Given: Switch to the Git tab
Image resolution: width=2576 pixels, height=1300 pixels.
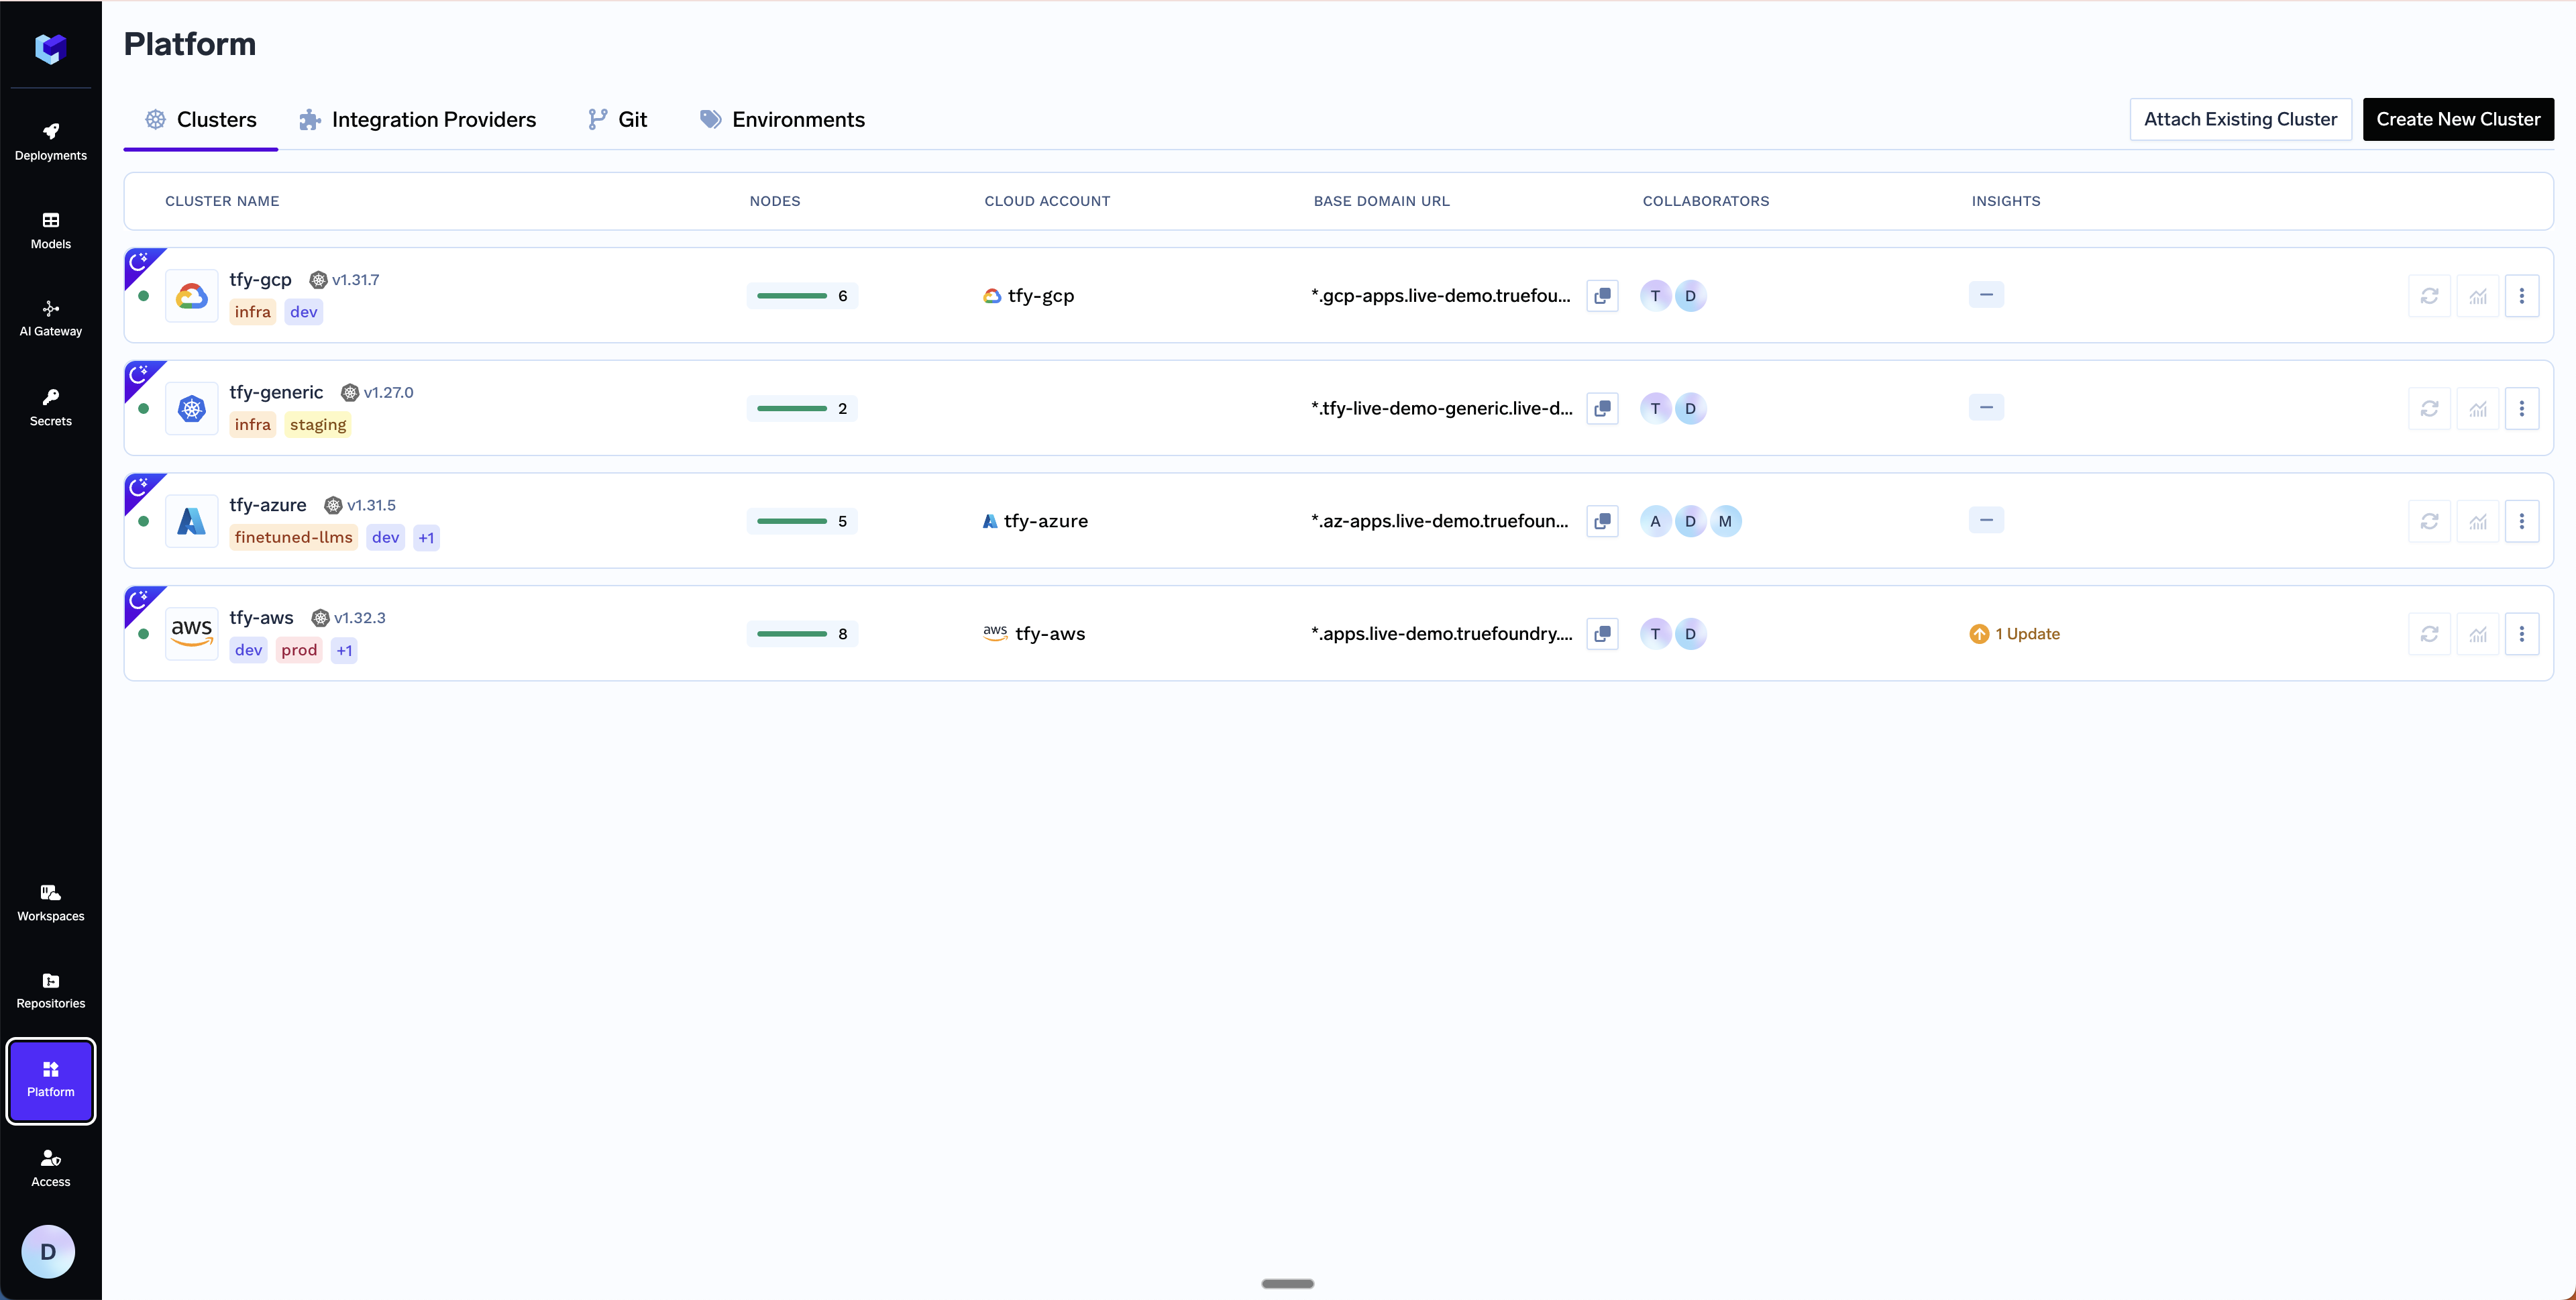Looking at the screenshot, I should pyautogui.click(x=617, y=119).
